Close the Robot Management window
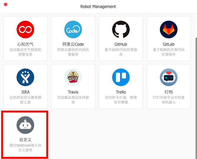Screen dimensions: 197x159 tap(6, 4)
